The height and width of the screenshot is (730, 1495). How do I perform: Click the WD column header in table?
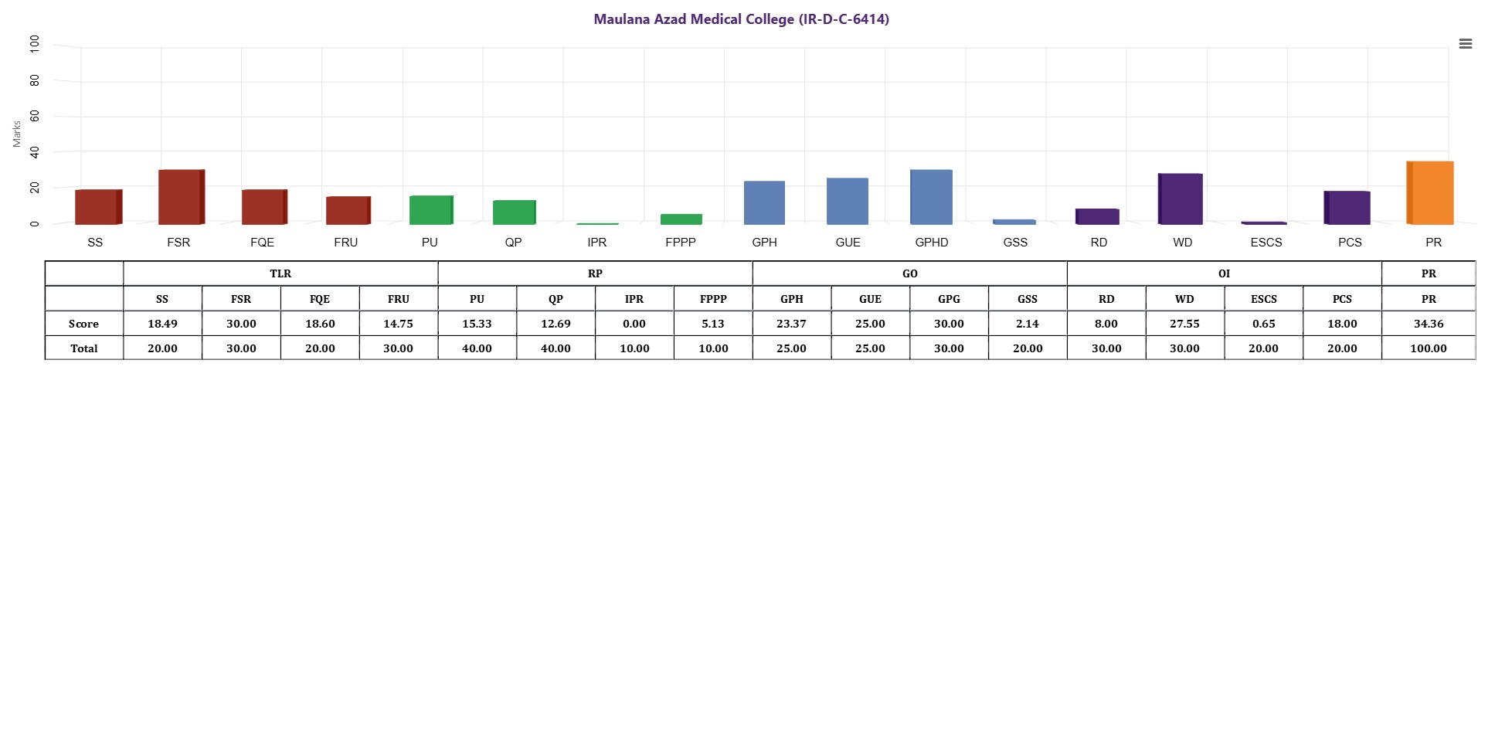tap(1185, 299)
